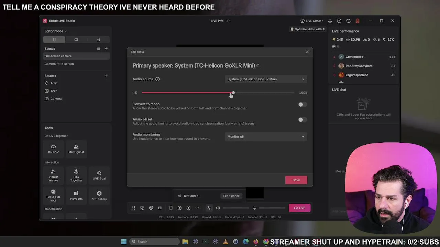Open the phone preview icon in toolbar
Image resolution: width=440 pixels, height=247 pixels.
171,208
